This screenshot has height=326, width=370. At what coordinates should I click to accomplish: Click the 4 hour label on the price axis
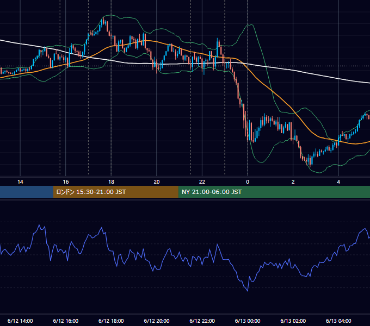tap(338, 182)
